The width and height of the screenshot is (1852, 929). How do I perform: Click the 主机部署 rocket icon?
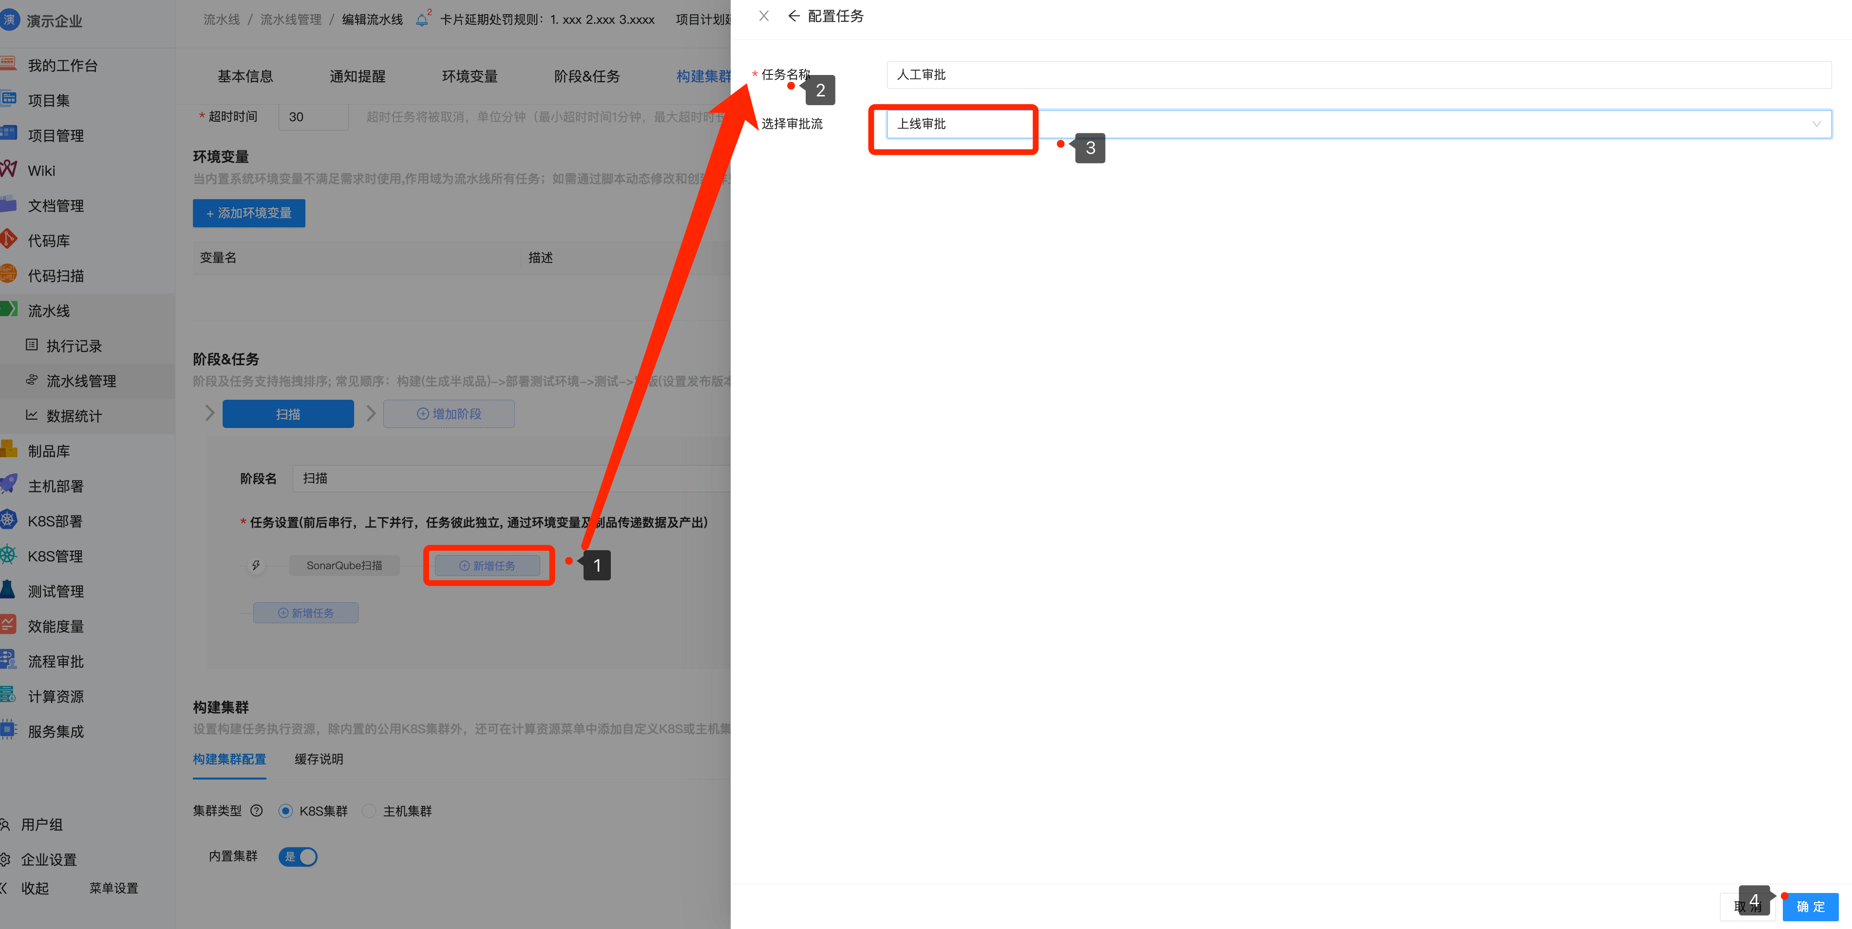click(x=9, y=484)
